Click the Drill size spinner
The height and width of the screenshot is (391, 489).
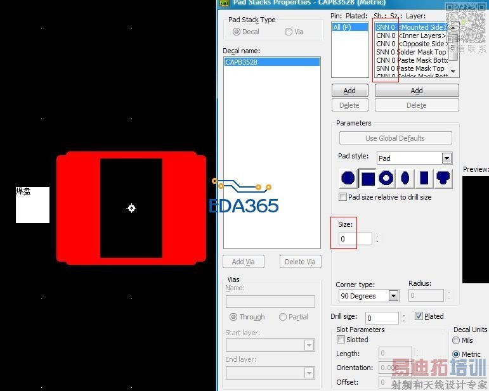404,318
